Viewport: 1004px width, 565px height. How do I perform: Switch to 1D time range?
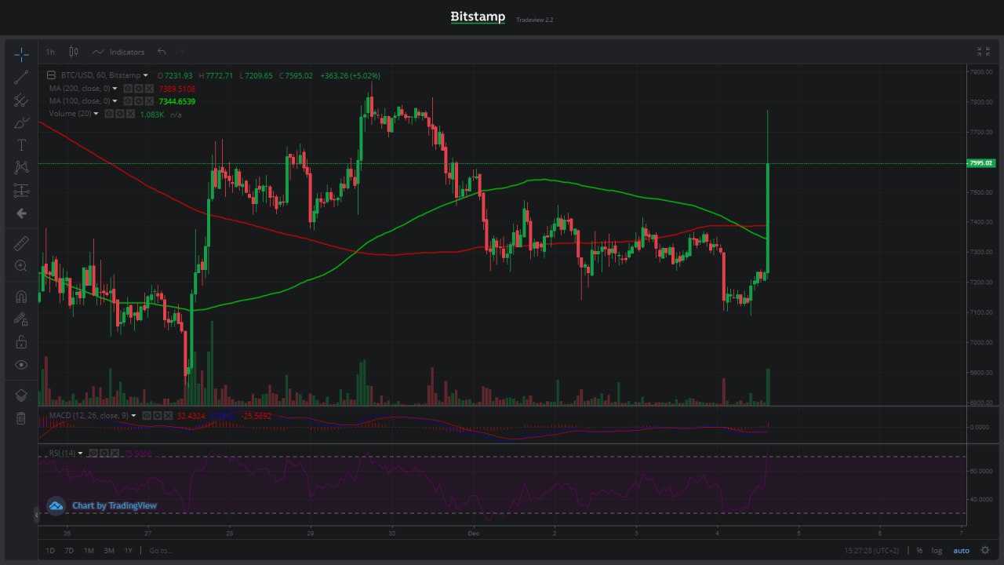51,550
